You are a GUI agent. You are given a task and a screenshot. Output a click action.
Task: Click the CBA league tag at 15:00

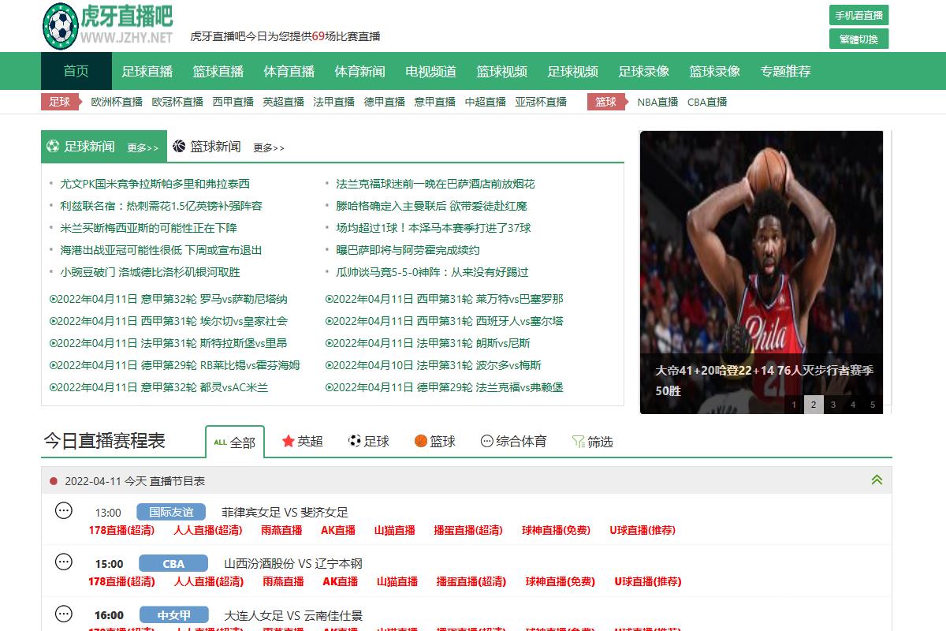(x=173, y=563)
